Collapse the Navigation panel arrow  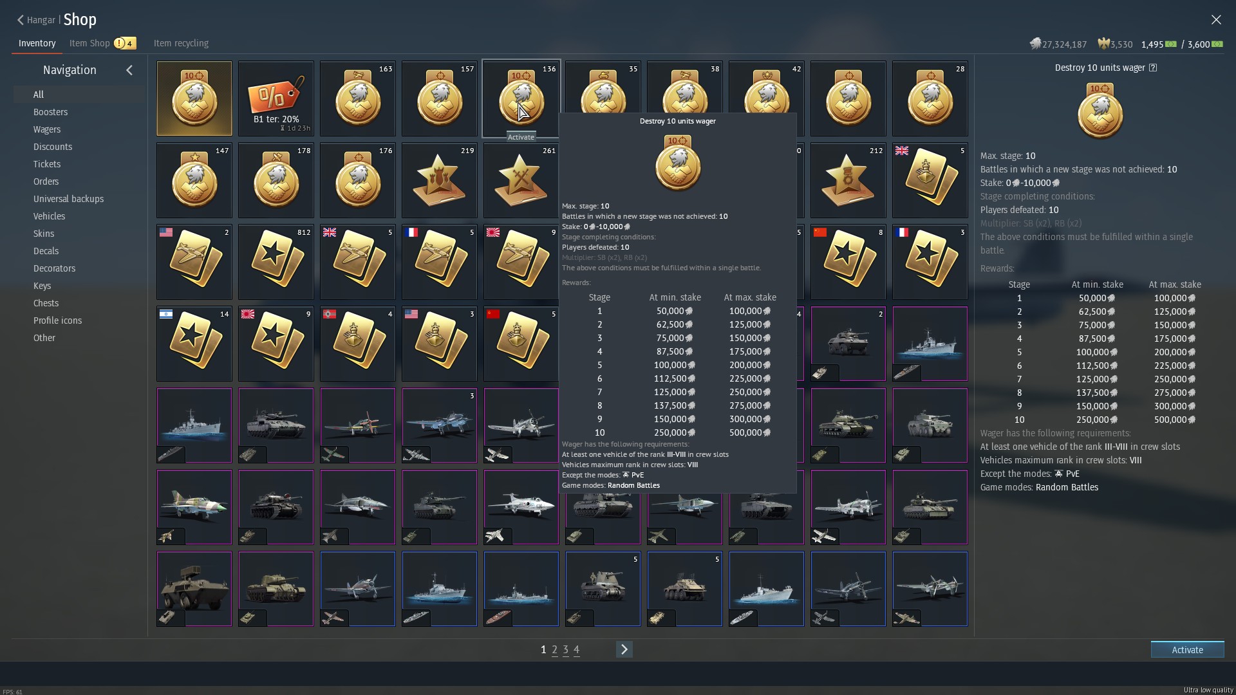129,70
